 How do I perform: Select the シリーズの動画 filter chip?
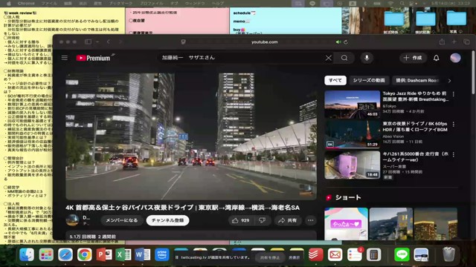[x=369, y=80]
